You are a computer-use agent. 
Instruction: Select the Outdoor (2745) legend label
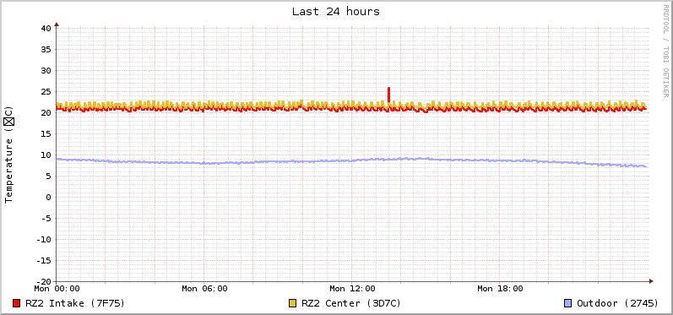click(x=617, y=303)
